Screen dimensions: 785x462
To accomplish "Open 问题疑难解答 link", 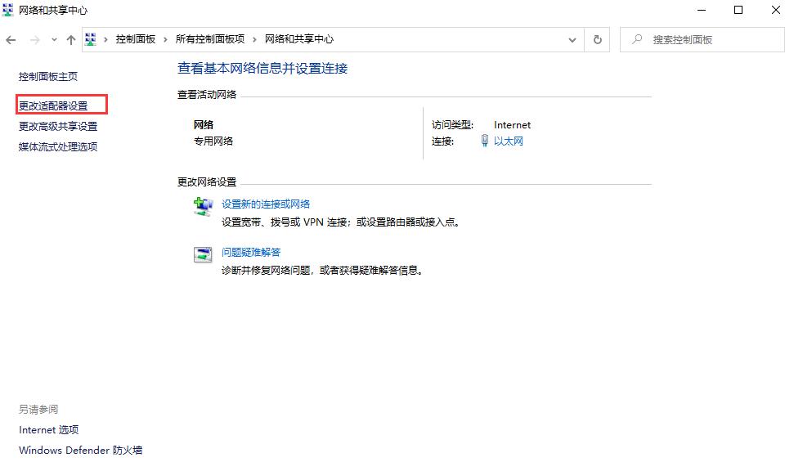I will (251, 252).
